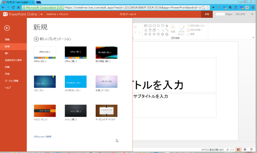Select the left-right block arrow shape
The height and width of the screenshot is (153, 257).
(x=167, y=34)
